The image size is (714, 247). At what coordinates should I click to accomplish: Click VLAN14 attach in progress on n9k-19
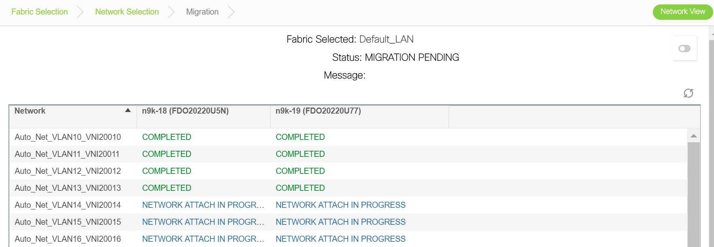click(341, 205)
